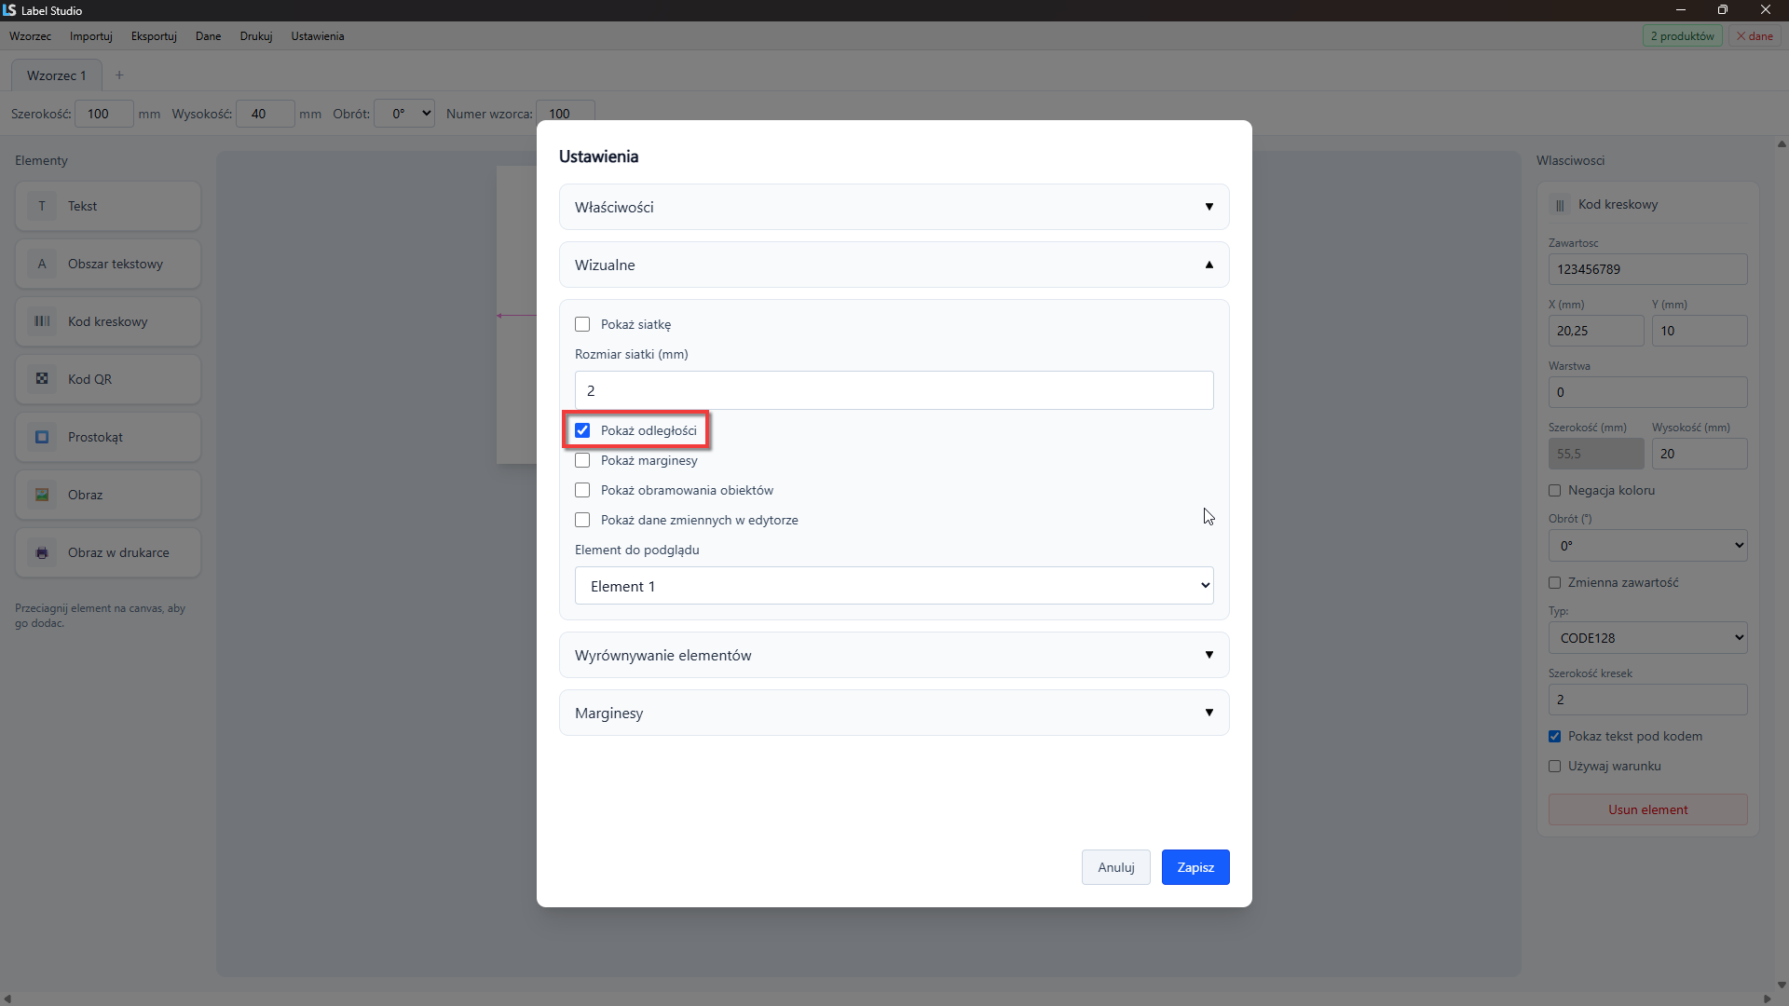
Task: Open Element do podglądu dropdown
Action: point(894,586)
